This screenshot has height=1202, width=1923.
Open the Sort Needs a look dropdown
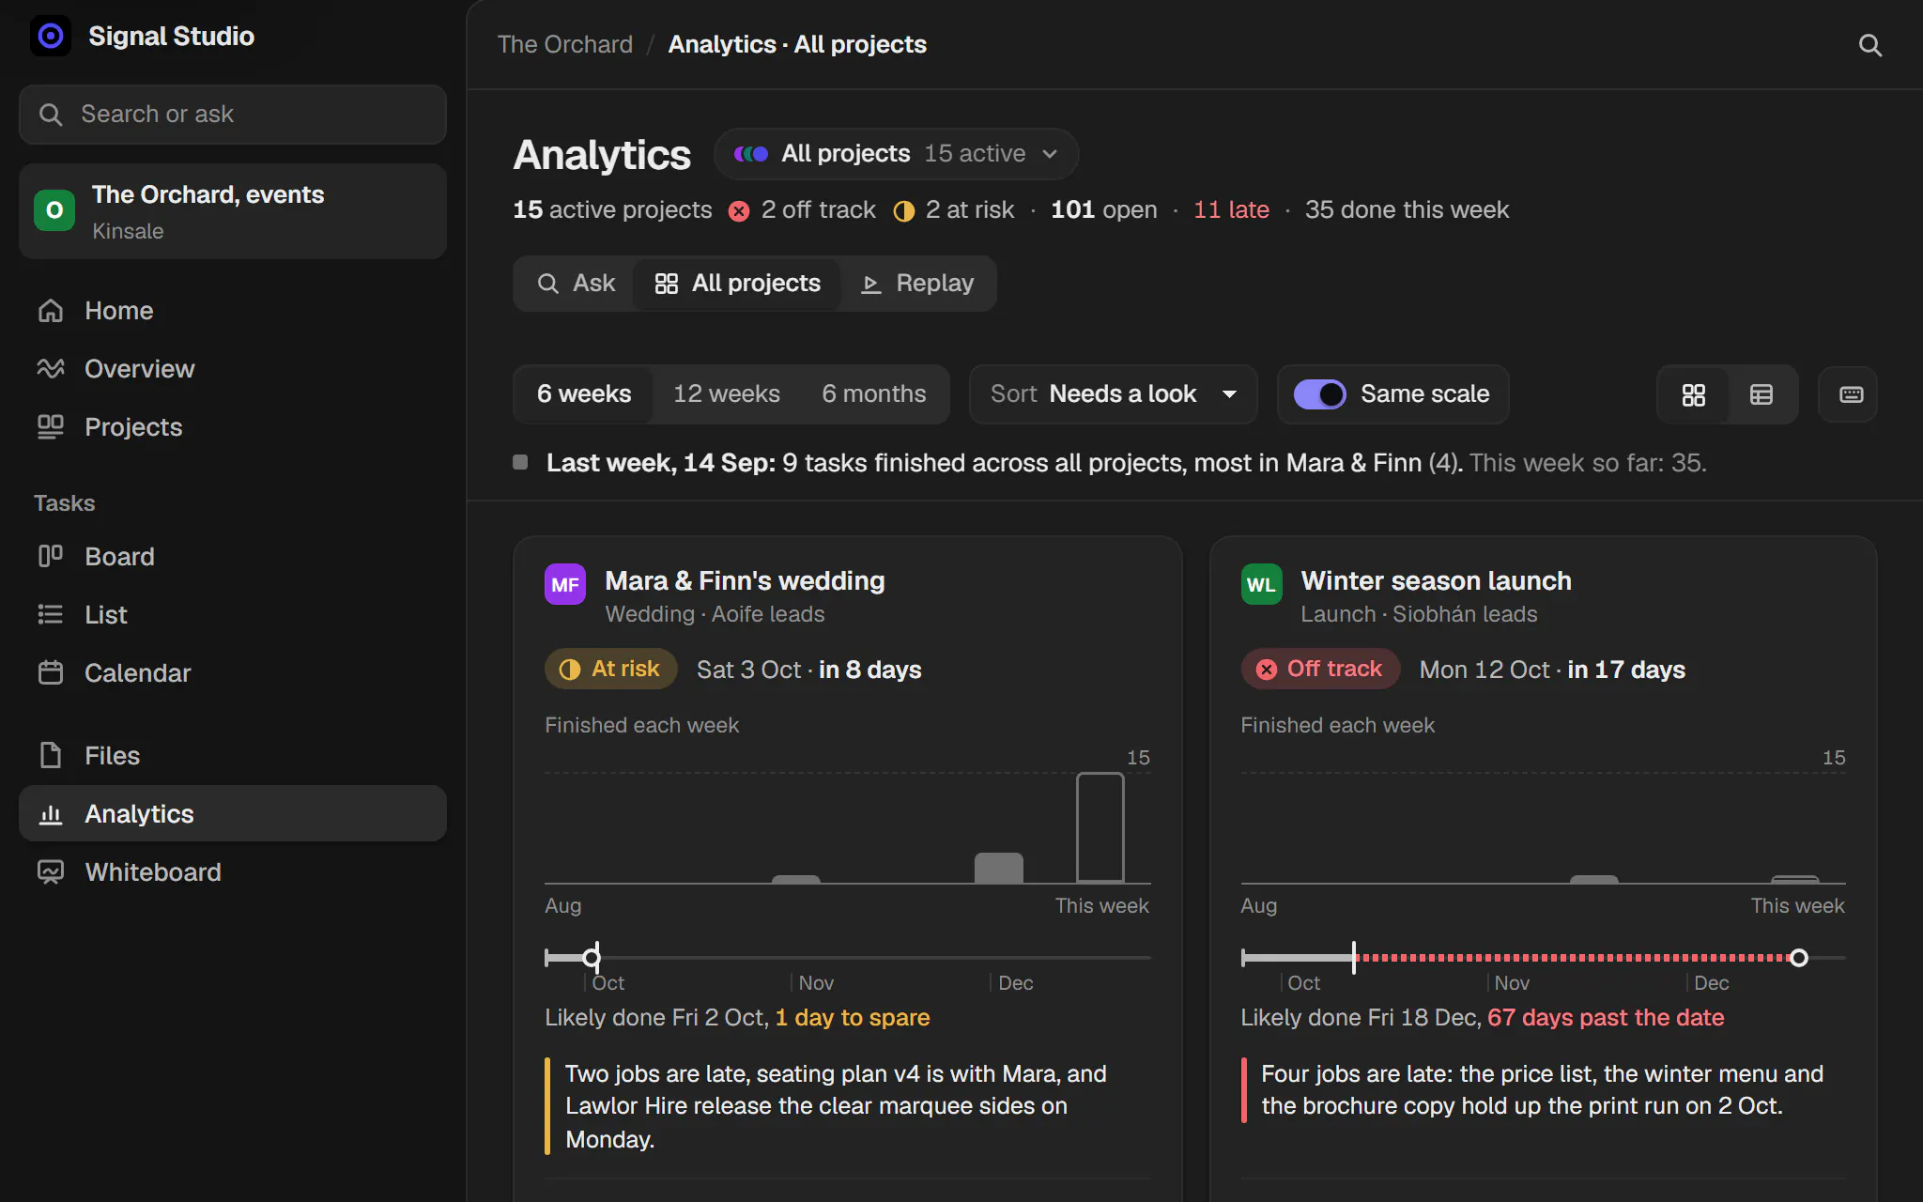pos(1114,394)
